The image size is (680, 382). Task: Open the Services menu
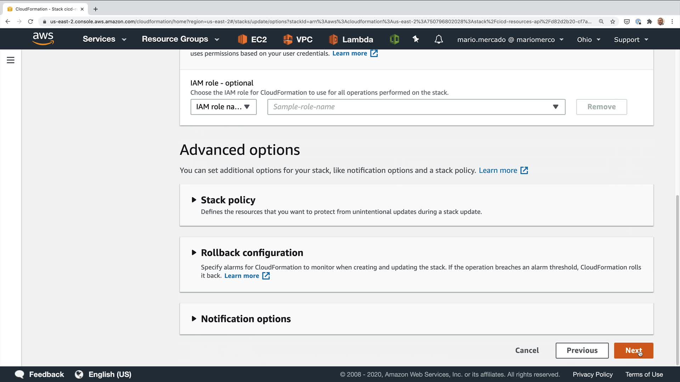click(x=104, y=39)
